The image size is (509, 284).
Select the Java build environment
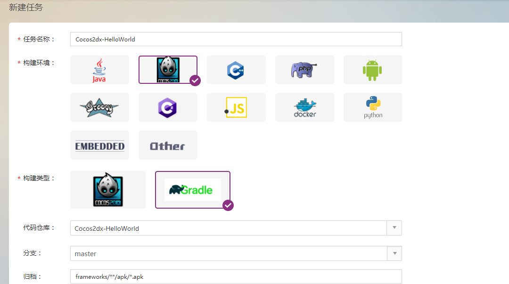pyautogui.click(x=99, y=70)
